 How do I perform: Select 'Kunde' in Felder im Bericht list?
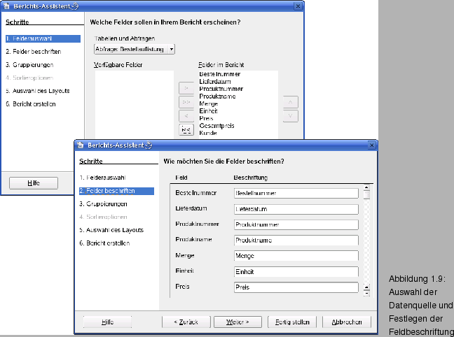[208, 133]
